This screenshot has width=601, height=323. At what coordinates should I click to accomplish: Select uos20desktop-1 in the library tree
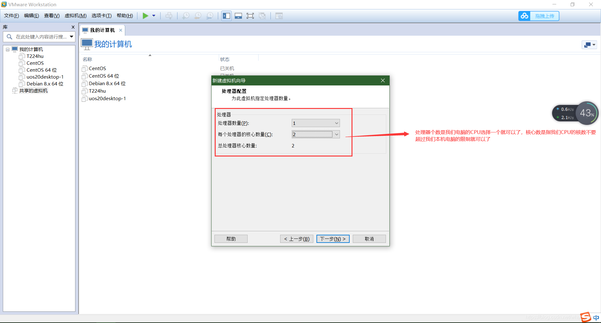(x=45, y=77)
